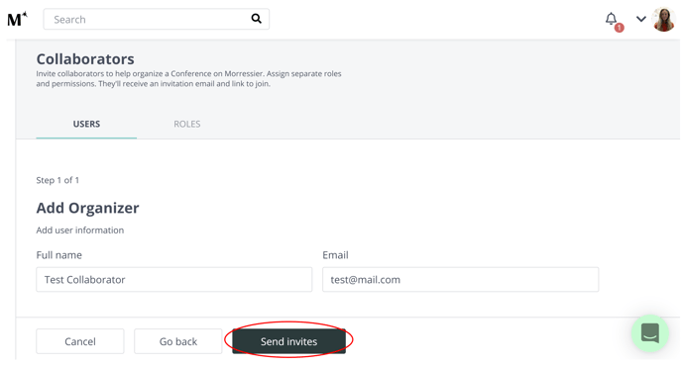Click the Email field with test@mail.com

(x=461, y=280)
